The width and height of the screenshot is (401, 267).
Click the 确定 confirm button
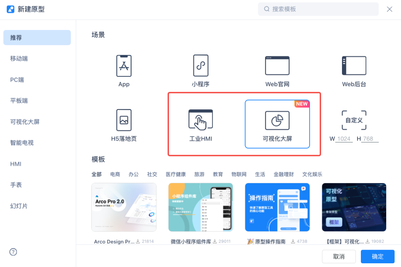[x=378, y=256]
